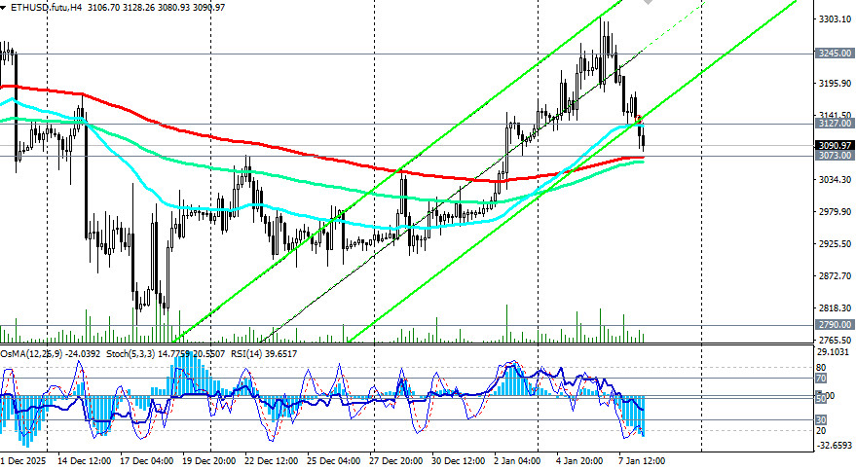This screenshot has width=856, height=470.
Task: Click the 22 Dec 12:00 time label
Action: (272, 460)
